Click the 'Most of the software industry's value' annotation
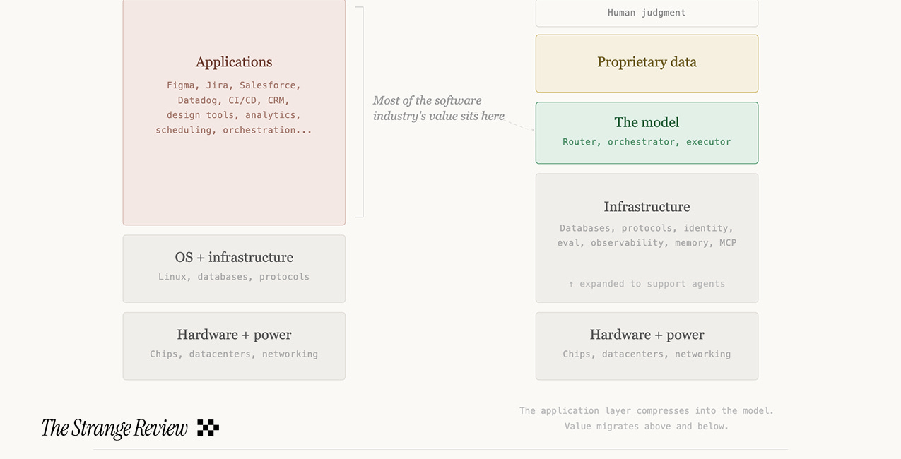The image size is (901, 459). (439, 108)
